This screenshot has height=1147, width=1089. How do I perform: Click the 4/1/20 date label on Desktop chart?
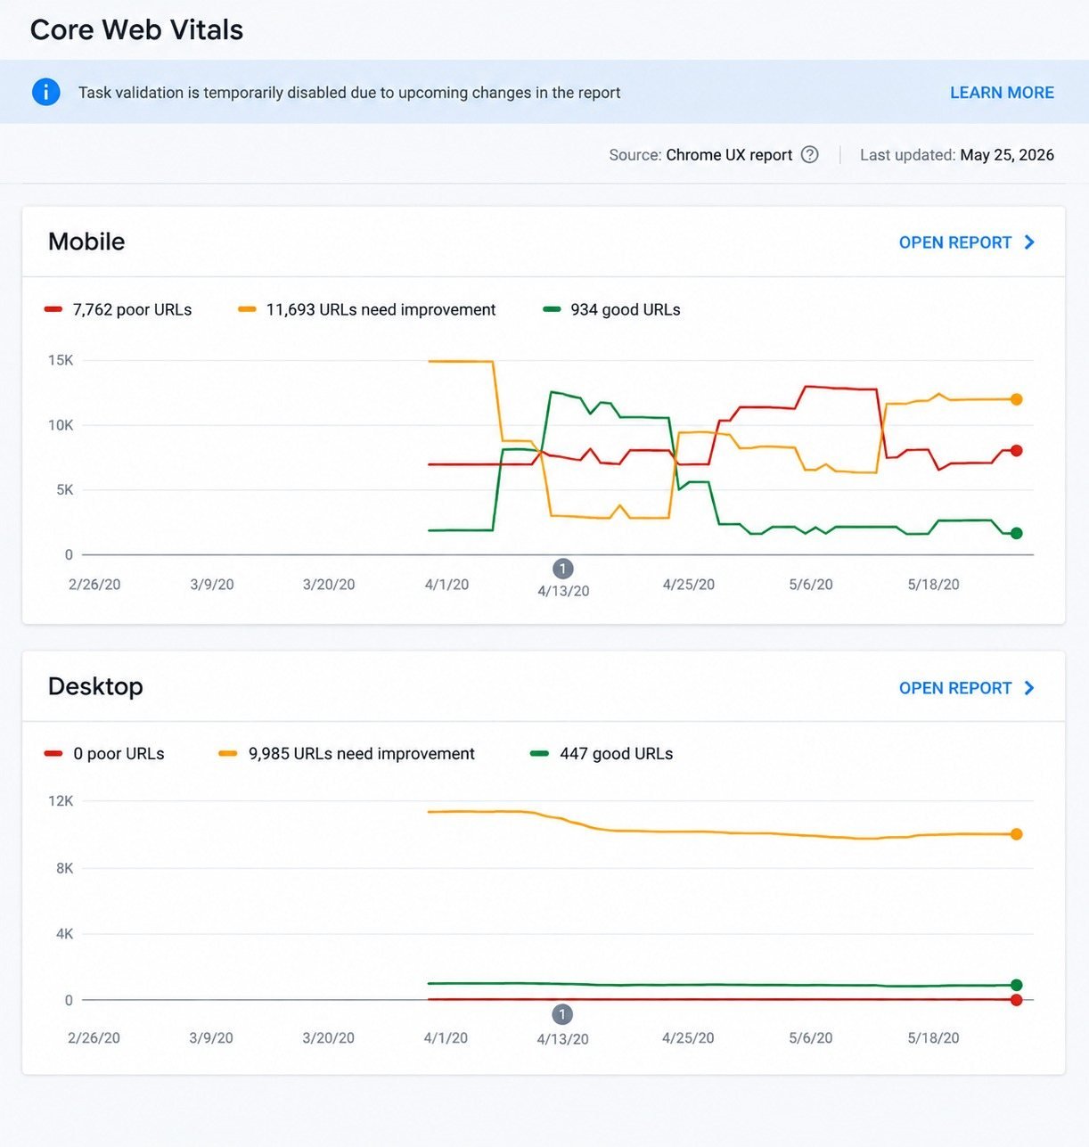click(446, 1038)
